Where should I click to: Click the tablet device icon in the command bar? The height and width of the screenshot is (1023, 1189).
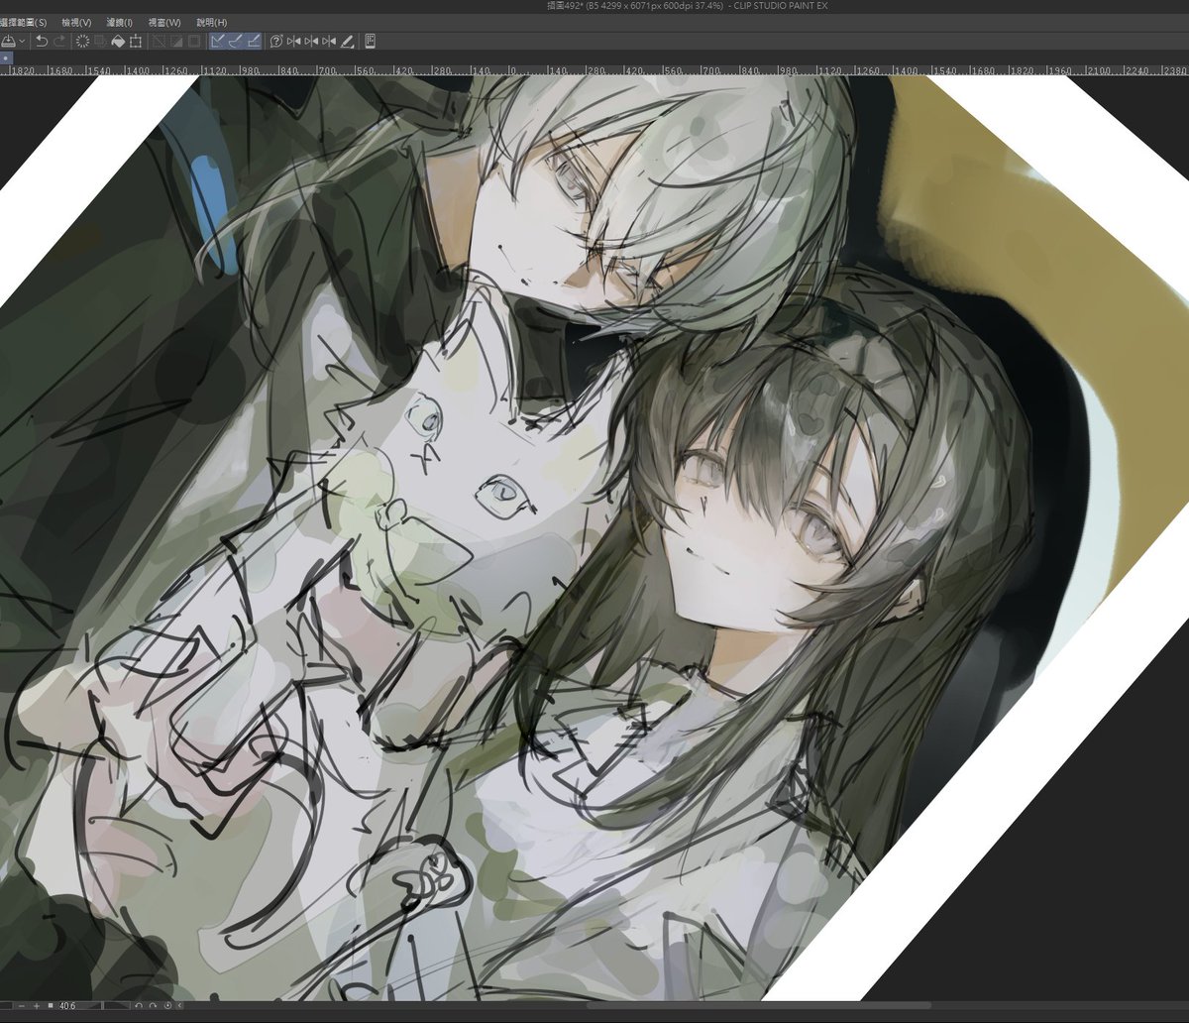370,41
